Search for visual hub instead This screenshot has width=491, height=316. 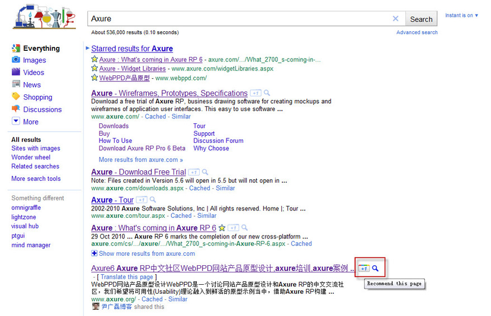tap(25, 226)
